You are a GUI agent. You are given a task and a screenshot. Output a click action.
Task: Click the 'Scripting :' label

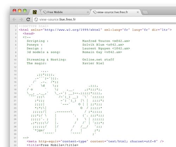pos(38,41)
